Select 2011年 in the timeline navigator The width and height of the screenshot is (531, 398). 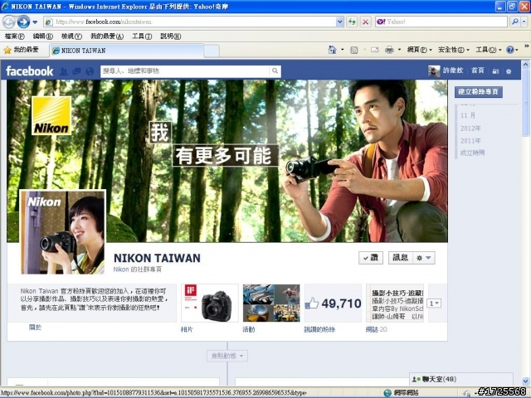[470, 140]
